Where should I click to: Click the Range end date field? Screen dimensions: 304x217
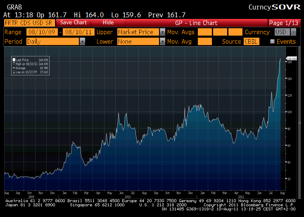tap(78, 32)
